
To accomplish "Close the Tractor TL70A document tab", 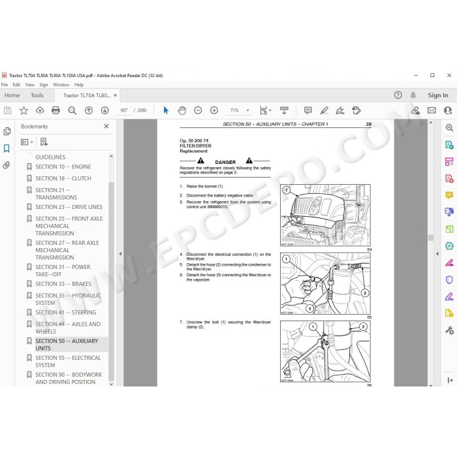I will (116, 95).
